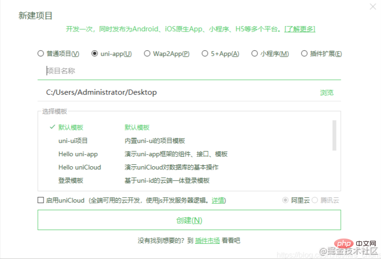
Task: Open the 浏览 folder browser link
Action: [327, 93]
